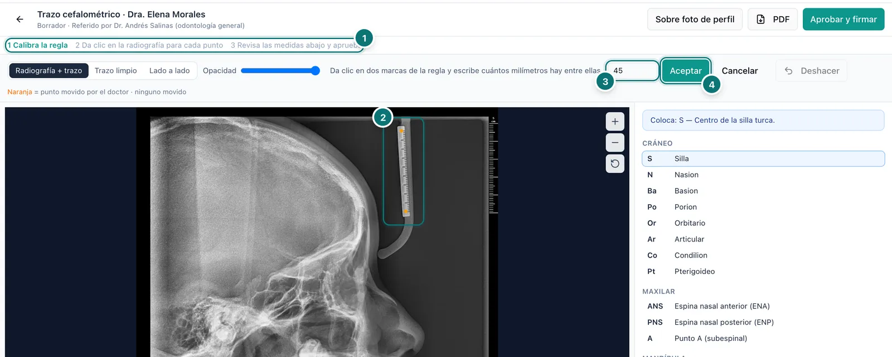Click Aprobar y firmar
Screen dimensions: 892x357
pos(843,20)
